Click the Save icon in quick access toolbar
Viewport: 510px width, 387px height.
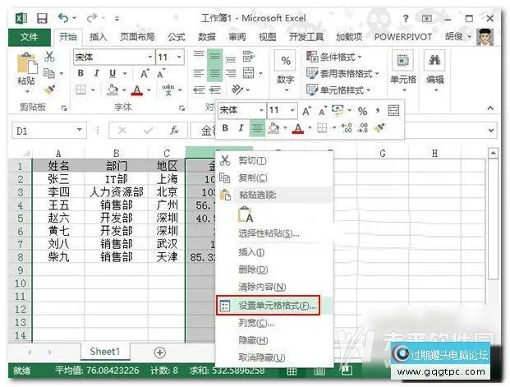(41, 17)
